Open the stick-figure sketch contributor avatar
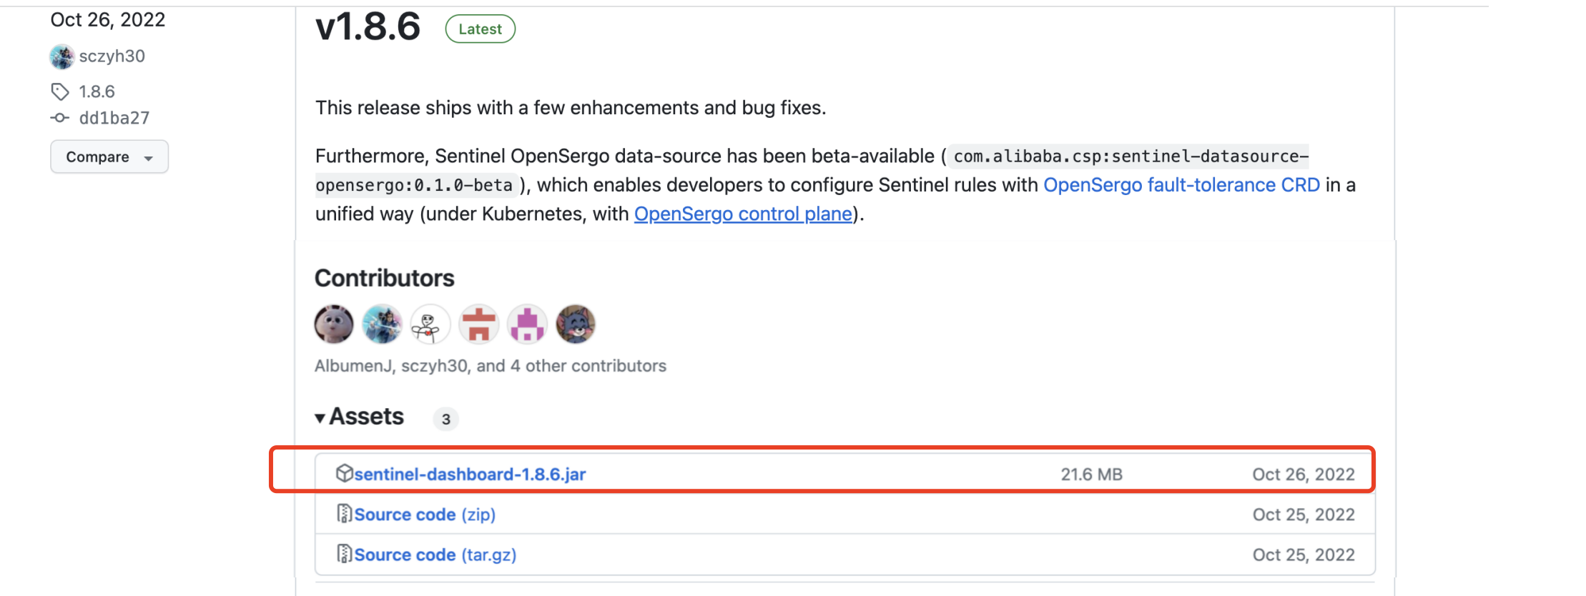 click(x=430, y=324)
